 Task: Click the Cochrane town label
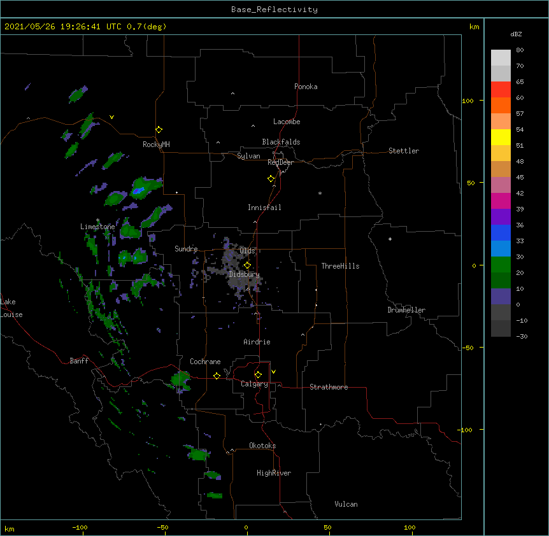205,362
